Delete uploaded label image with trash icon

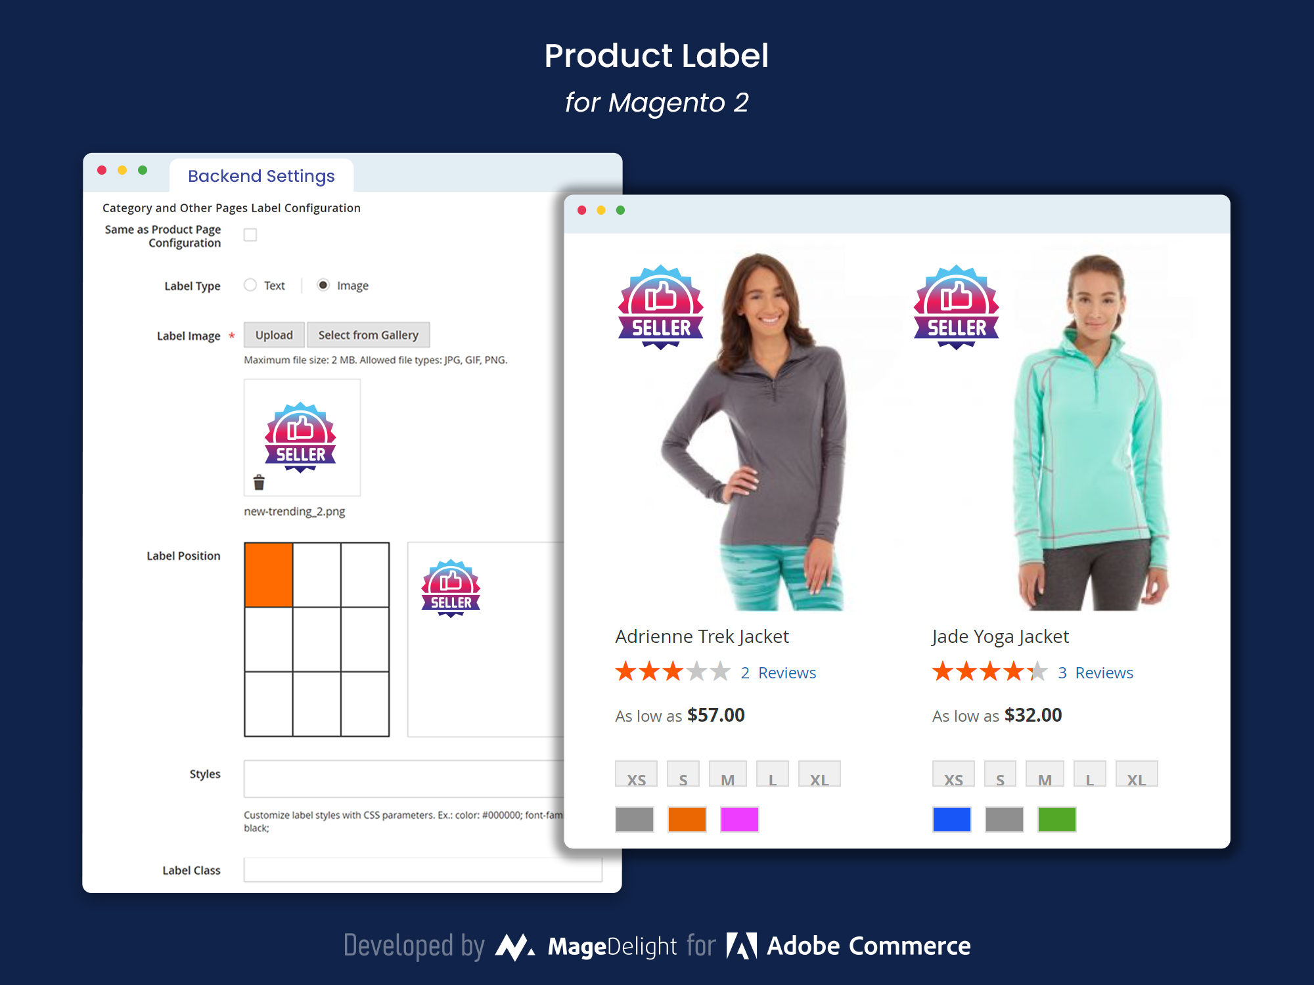point(259,483)
